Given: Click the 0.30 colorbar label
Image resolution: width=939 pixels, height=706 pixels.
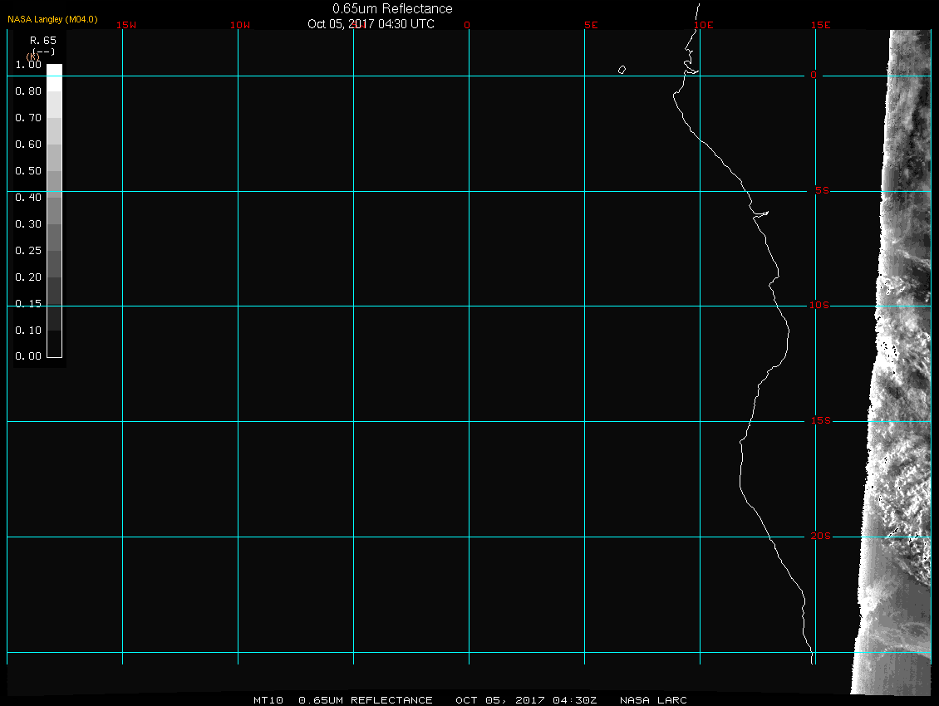Looking at the screenshot, I should tap(28, 224).
